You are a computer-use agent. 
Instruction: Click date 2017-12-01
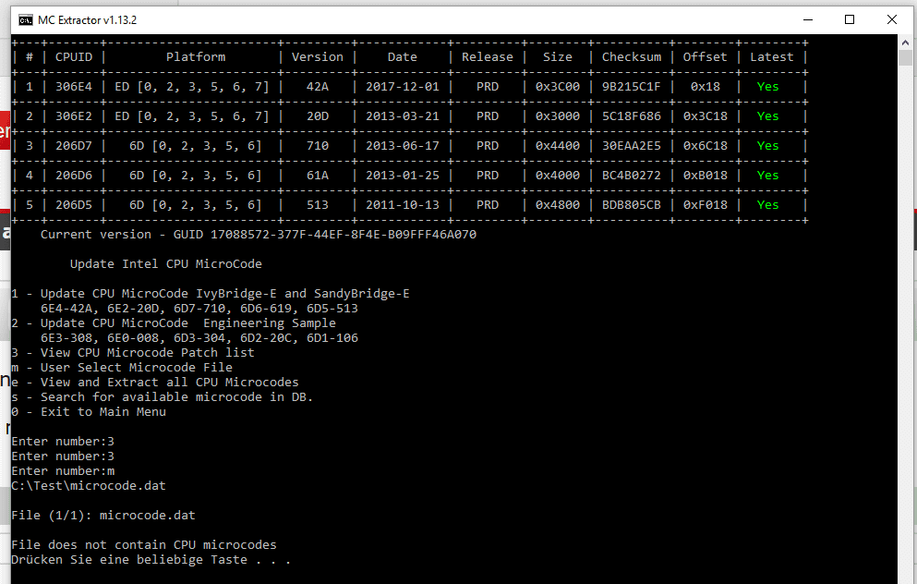[x=403, y=87]
